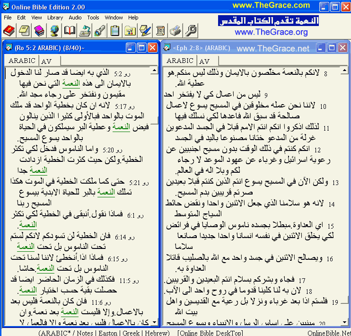The height and width of the screenshot is (336, 351).
Task: Click the Ro 5:2 window's title icon
Action: point(9,48)
